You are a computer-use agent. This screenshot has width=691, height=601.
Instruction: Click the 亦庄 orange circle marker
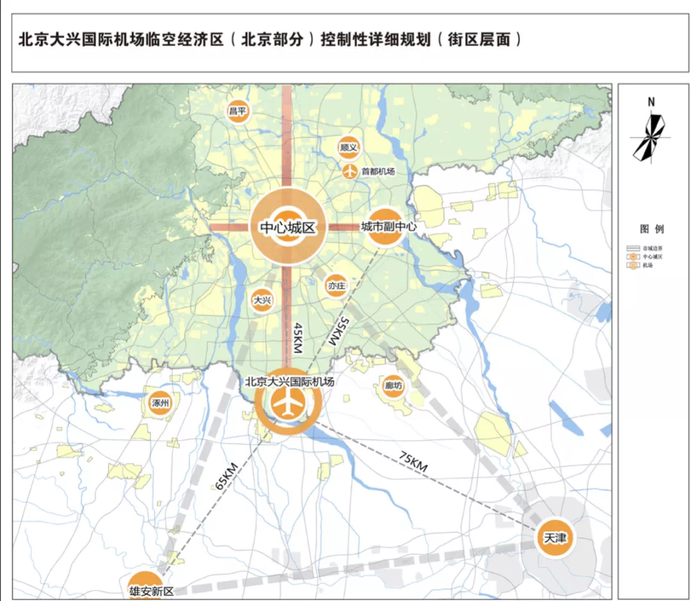(336, 286)
